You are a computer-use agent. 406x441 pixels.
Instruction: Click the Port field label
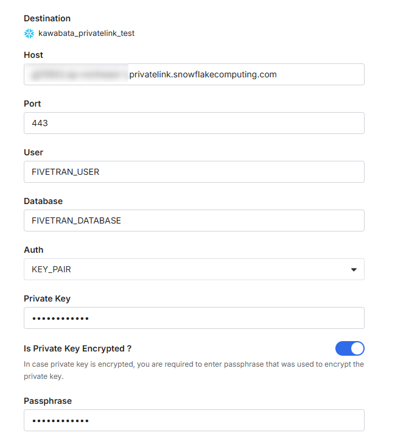(32, 104)
